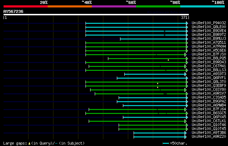Click the cyan ~100% identity legend segment
Image resolution: width=228 pixels, height=146 pixels.
[x=203, y=6]
